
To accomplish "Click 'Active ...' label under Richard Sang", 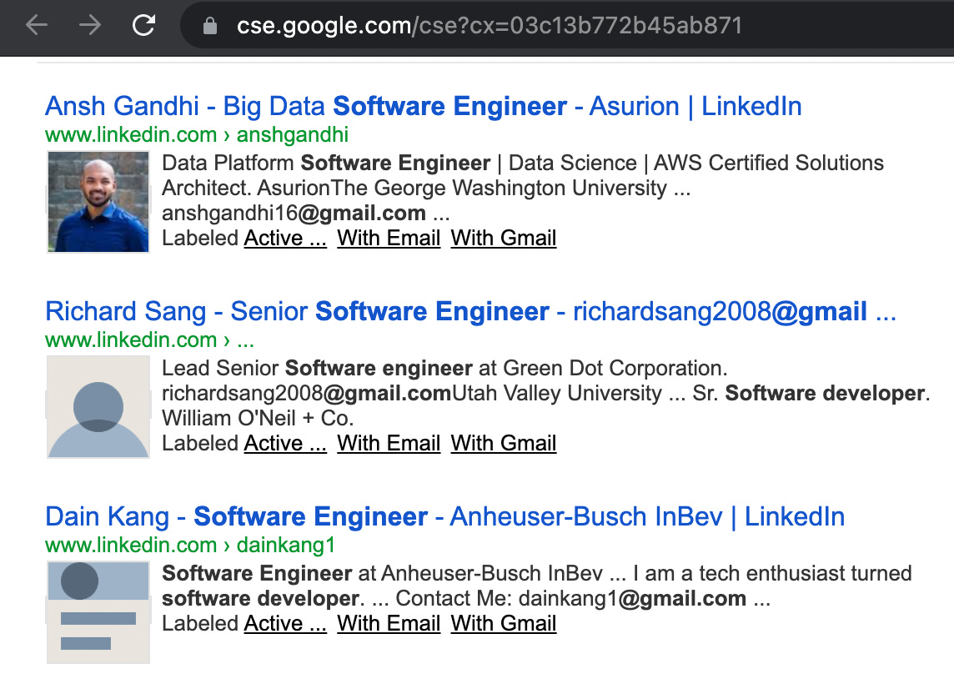I will click(x=284, y=443).
